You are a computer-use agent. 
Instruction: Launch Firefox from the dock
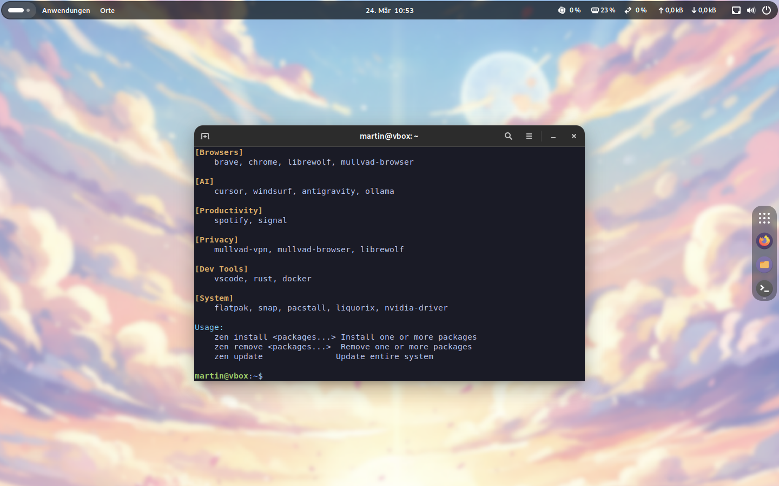click(764, 241)
